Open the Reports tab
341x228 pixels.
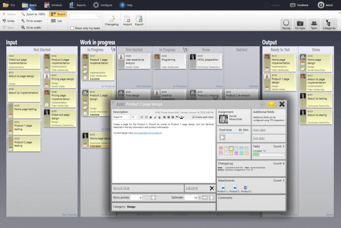point(77,5)
